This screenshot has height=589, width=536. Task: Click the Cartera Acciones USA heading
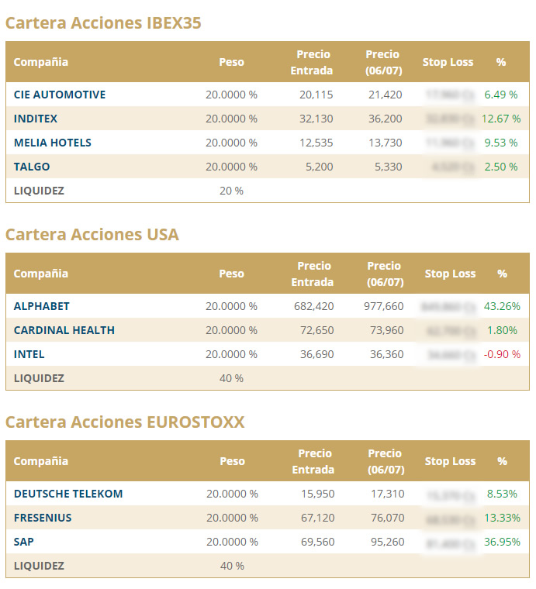[92, 234]
